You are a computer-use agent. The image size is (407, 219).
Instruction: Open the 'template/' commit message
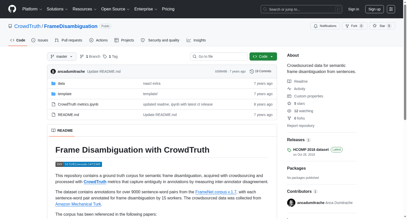point(150,94)
